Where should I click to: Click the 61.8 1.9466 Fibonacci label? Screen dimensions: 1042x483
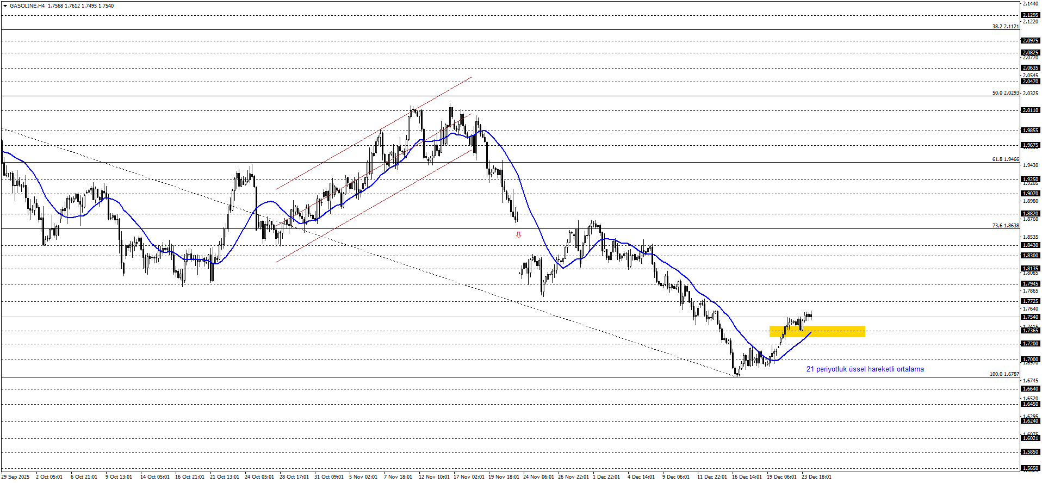(1005, 159)
